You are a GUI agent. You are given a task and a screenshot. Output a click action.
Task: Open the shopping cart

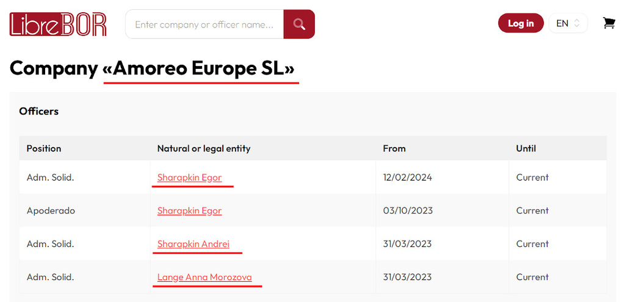coord(609,23)
